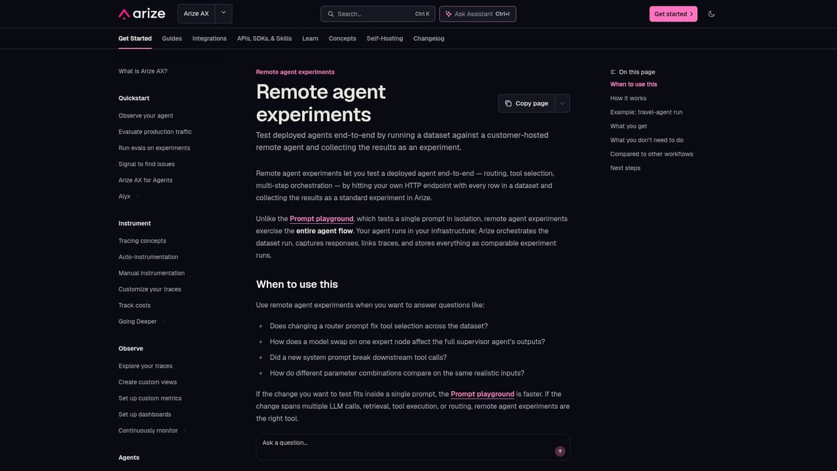The width and height of the screenshot is (837, 471).
Task: Click Remote agent experiments breadcrumb
Action: click(295, 72)
